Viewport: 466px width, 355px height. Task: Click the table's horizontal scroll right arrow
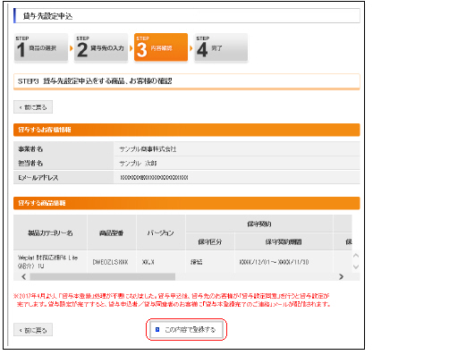tap(341, 276)
